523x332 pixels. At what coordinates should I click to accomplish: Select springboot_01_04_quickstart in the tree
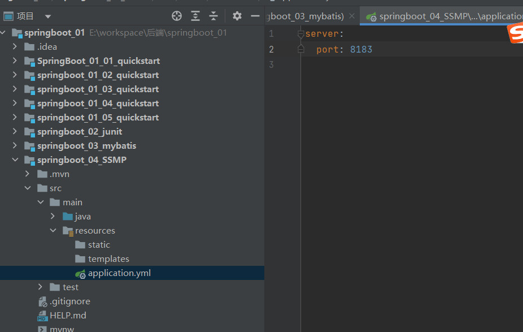pos(98,103)
